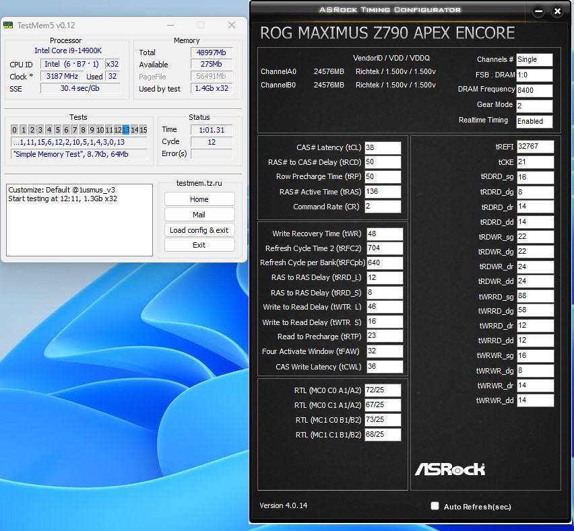Enable the Auto Refresh(sec) checkbox

(x=435, y=506)
